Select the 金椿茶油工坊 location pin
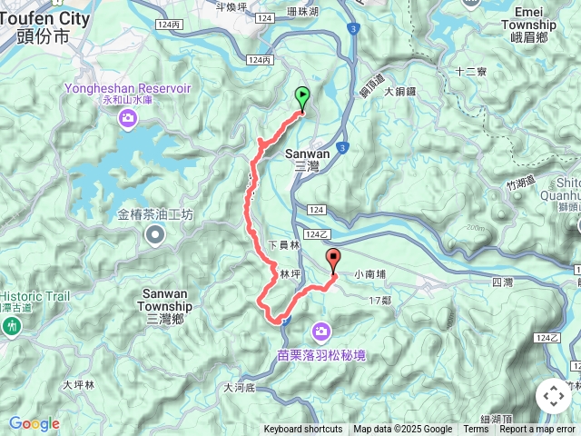This screenshot has width=581, height=436. point(155,235)
